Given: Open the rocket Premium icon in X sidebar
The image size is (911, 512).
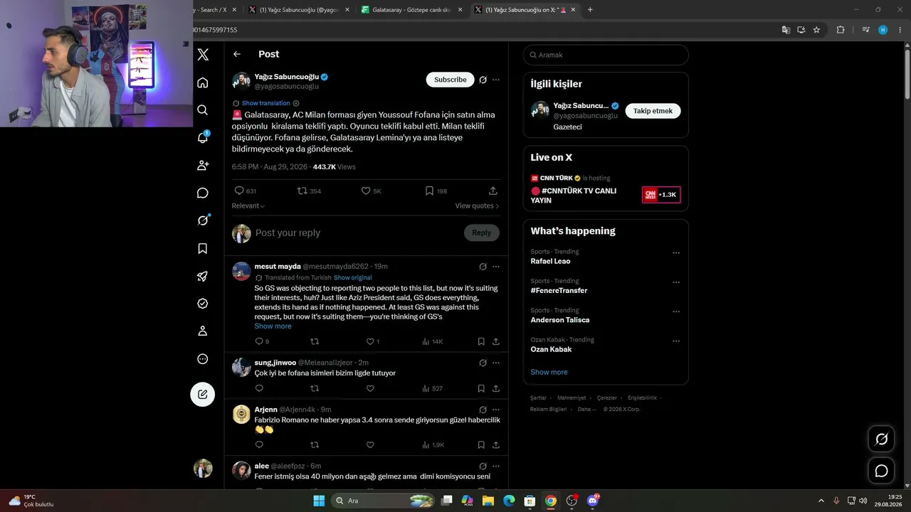Looking at the screenshot, I should 203,276.
